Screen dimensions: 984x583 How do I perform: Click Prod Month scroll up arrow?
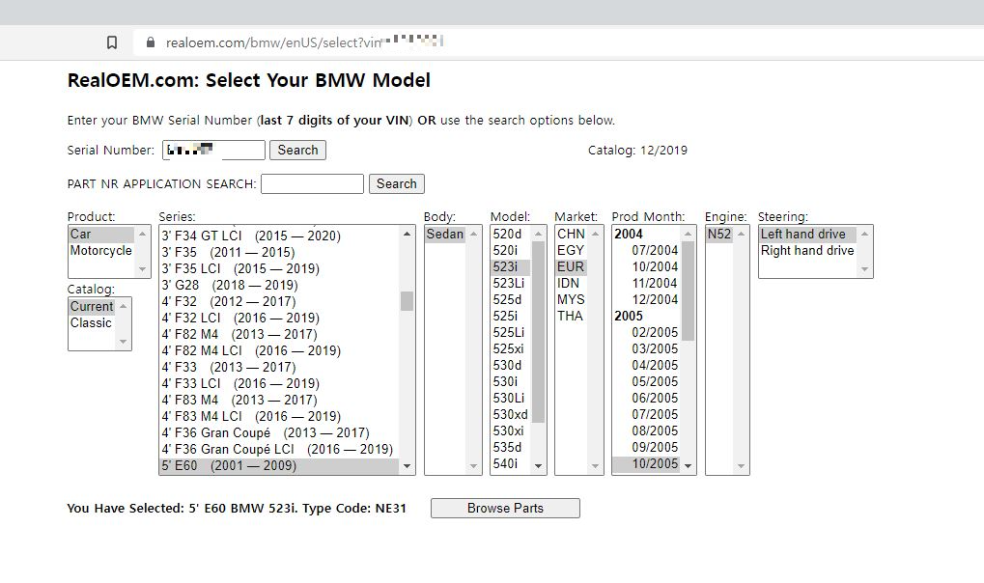(x=688, y=235)
